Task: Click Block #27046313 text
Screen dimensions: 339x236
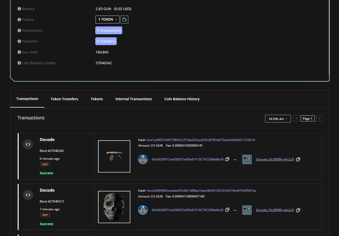Action: coord(52,202)
